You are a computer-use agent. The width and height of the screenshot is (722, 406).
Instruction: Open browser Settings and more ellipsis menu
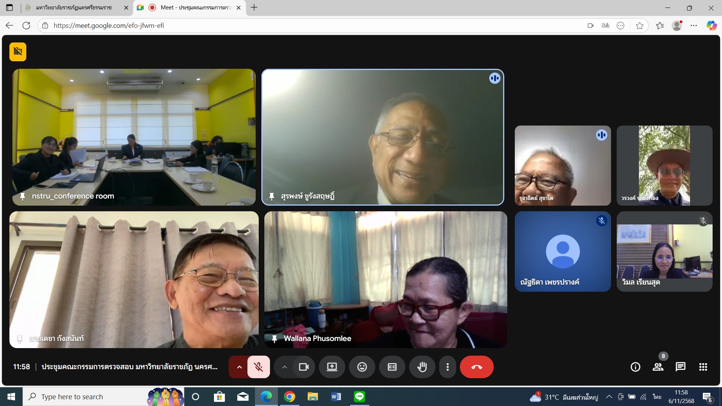click(693, 26)
